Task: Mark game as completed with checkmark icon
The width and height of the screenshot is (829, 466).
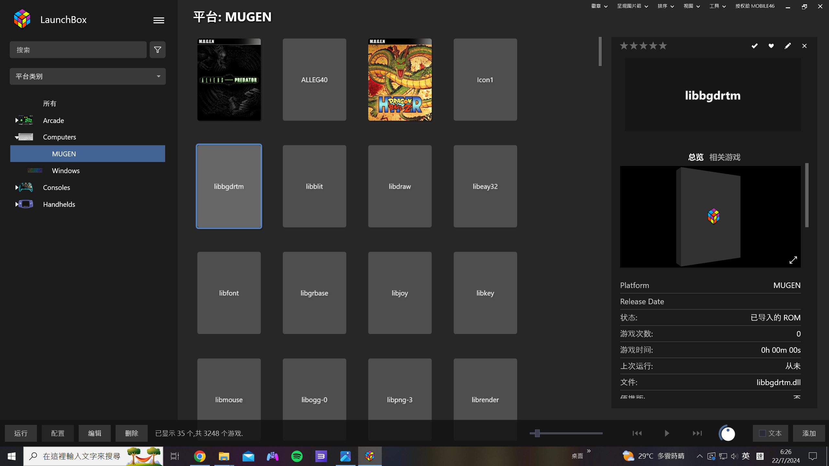Action: point(755,46)
